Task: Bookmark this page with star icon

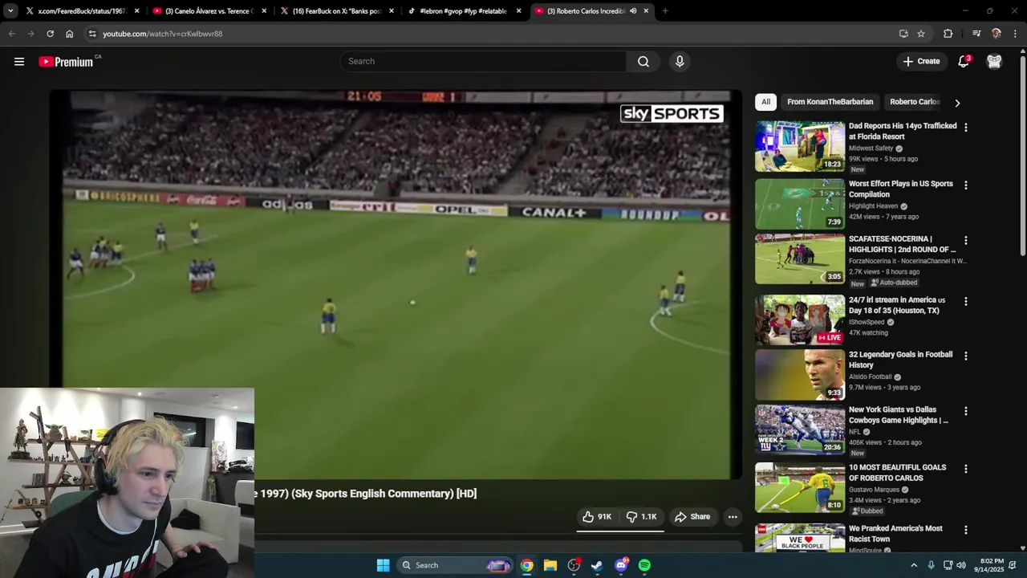Action: point(921,34)
